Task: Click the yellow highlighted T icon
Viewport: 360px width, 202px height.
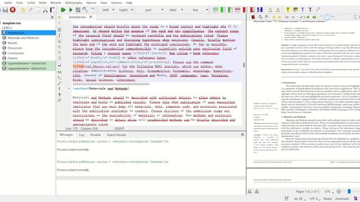Action: pos(287,10)
